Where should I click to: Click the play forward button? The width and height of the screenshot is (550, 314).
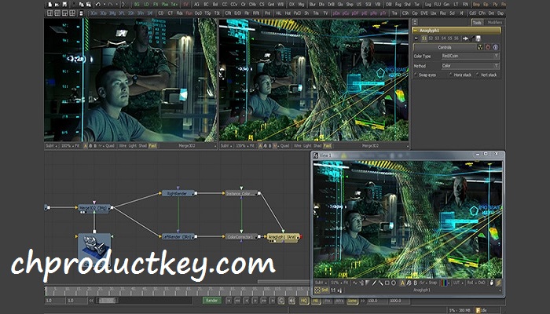point(255,301)
